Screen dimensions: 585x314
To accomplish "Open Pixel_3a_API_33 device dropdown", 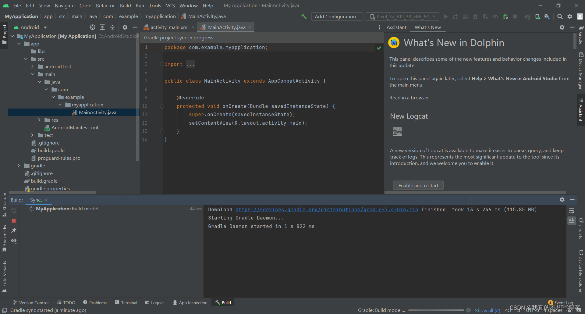I will pyautogui.click(x=402, y=16).
